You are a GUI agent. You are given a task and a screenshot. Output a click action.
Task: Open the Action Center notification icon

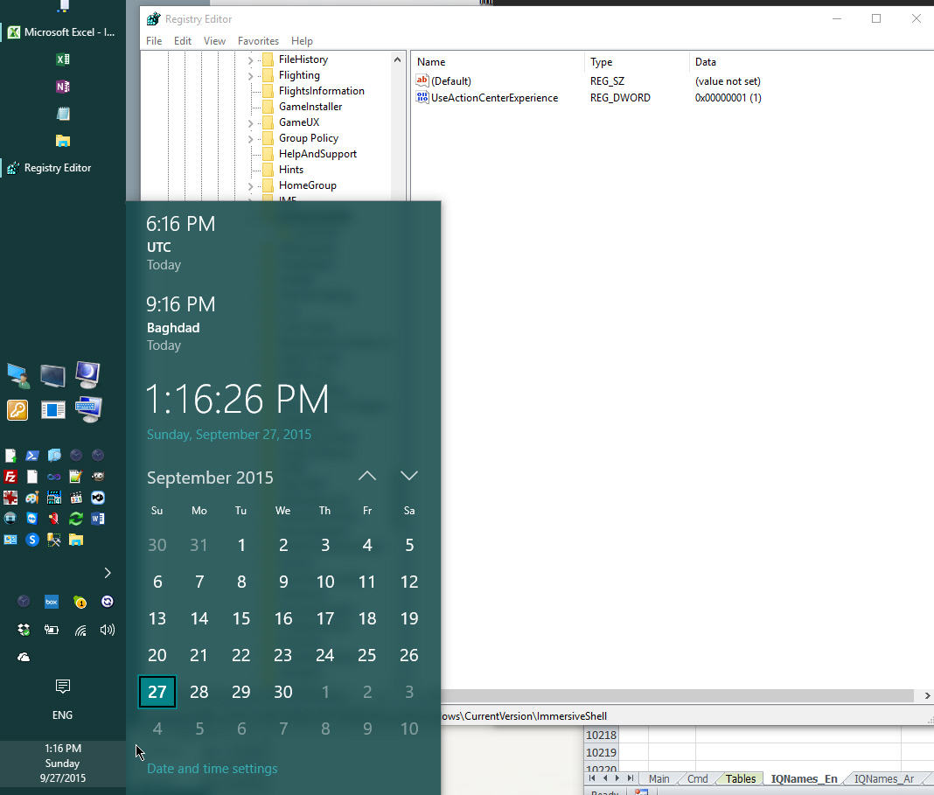click(62, 686)
